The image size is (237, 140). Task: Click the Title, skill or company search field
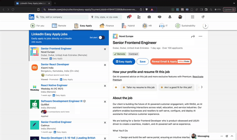tap(62, 17)
